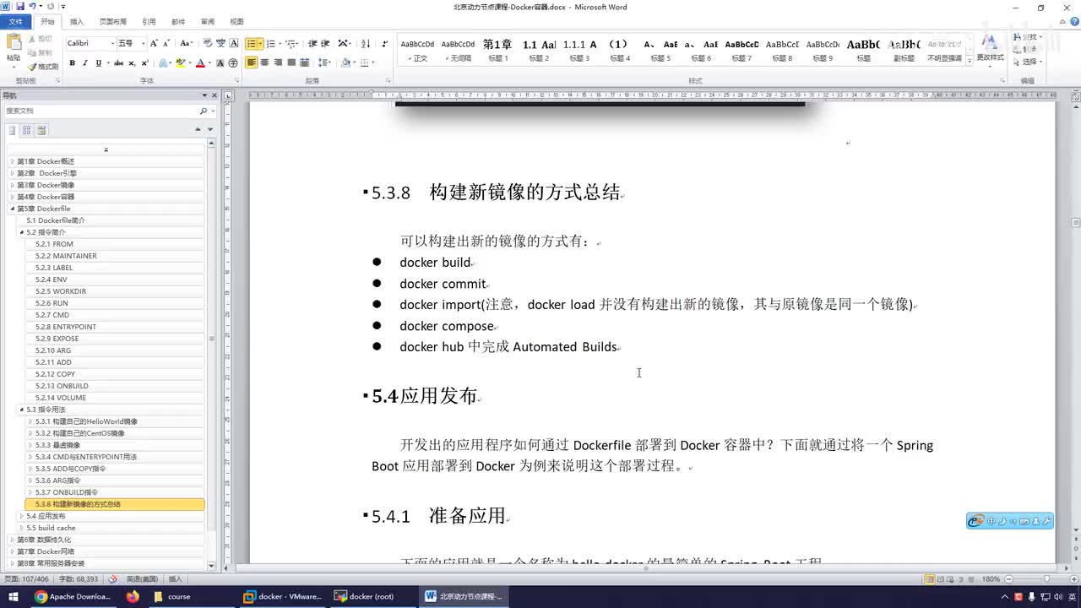The height and width of the screenshot is (608, 1081).
Task: Sort the selected paragraphs
Action: [366, 43]
